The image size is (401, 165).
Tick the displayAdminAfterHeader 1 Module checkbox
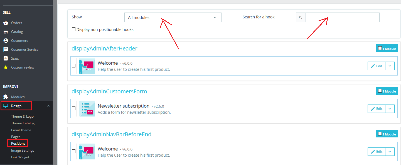coord(380,48)
